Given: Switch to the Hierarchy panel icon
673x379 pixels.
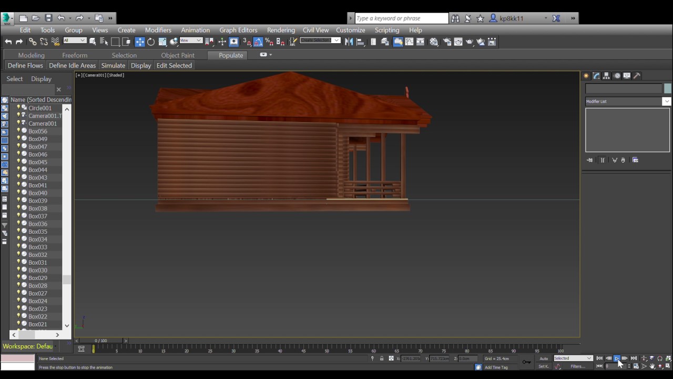Looking at the screenshot, I should click(x=606, y=76).
